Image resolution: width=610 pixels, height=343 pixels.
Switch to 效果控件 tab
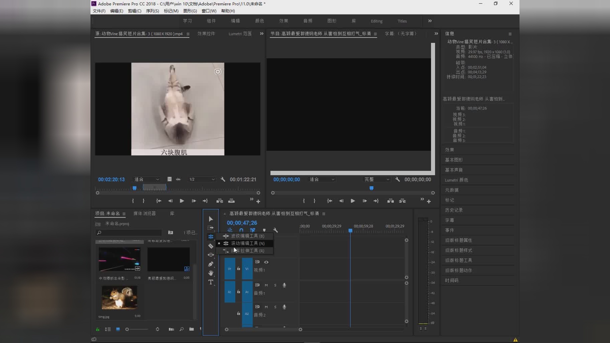[x=206, y=33]
